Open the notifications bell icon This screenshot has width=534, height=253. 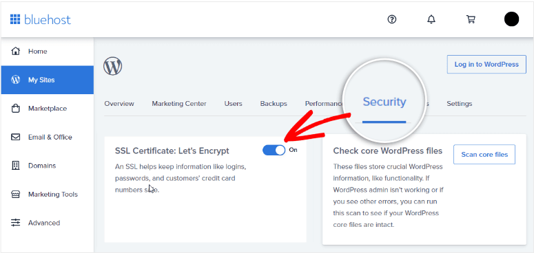pos(431,19)
